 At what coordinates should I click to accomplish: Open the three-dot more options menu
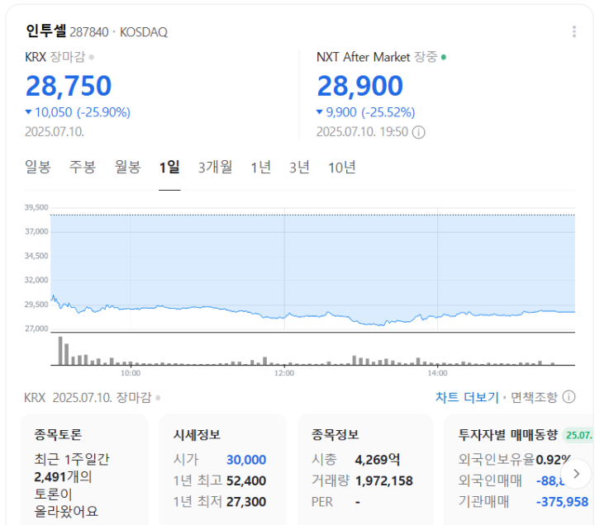click(574, 31)
